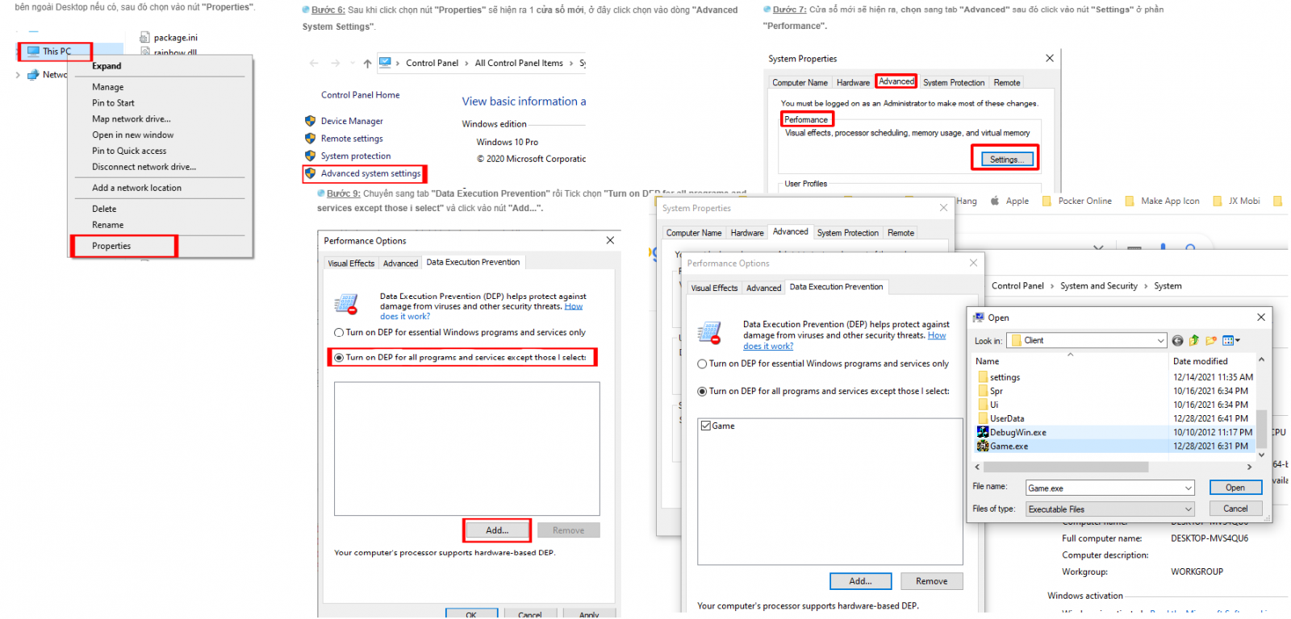Screen dimensions: 1291x619
Task: Choose Properties from the context menu
Action: tap(111, 246)
